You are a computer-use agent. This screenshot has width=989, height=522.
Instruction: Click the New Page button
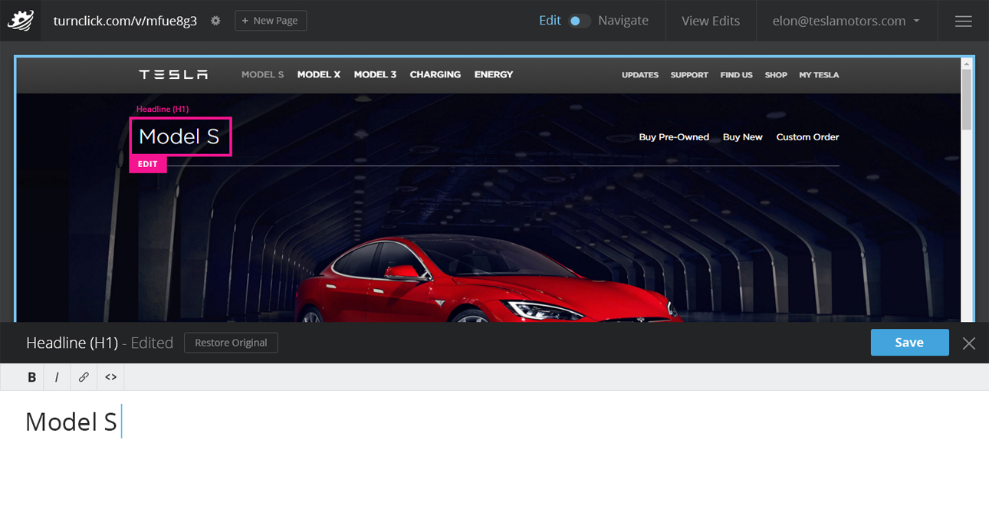[x=271, y=21]
